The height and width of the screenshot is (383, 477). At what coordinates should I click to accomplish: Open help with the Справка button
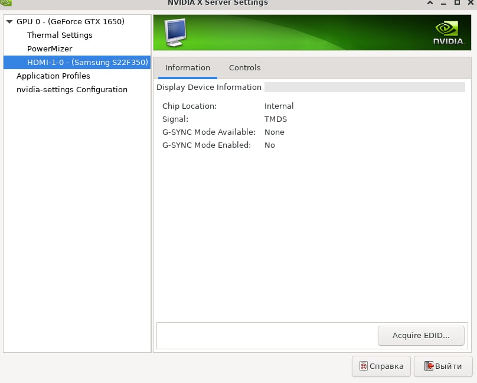pyautogui.click(x=381, y=366)
